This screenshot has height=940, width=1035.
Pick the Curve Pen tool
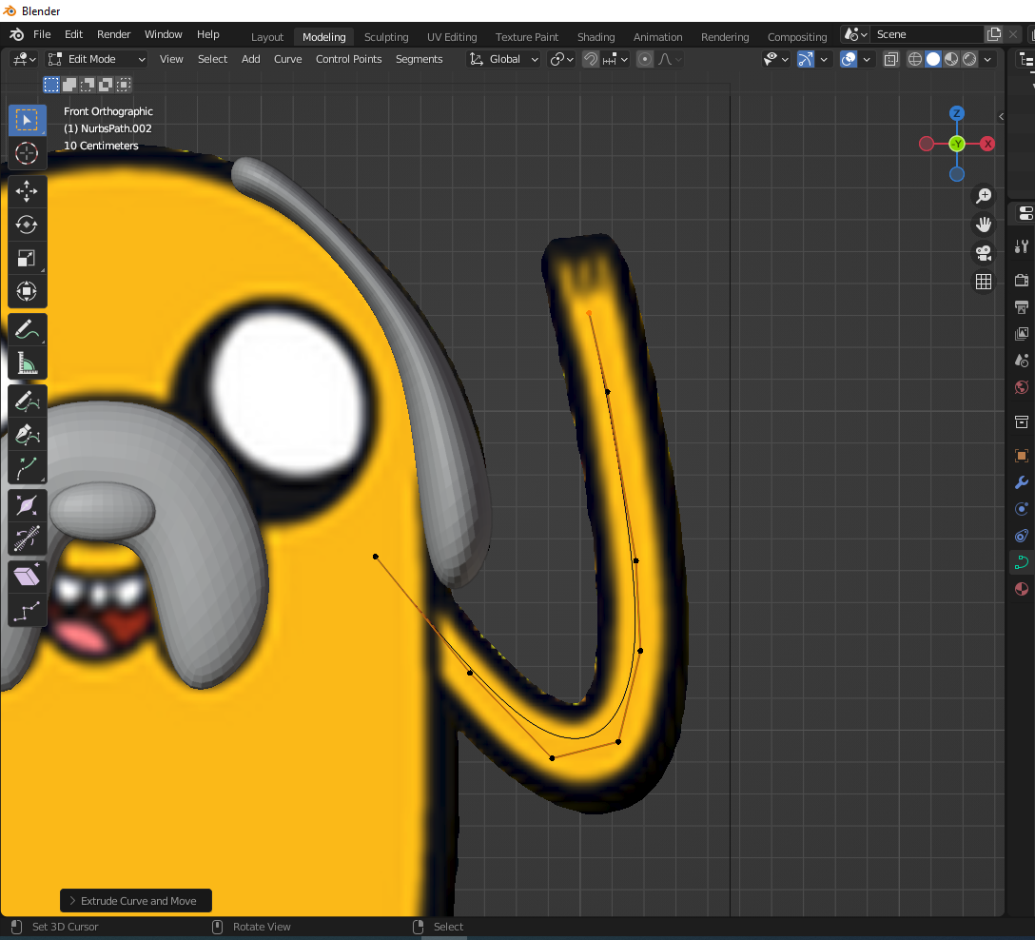pos(27,434)
